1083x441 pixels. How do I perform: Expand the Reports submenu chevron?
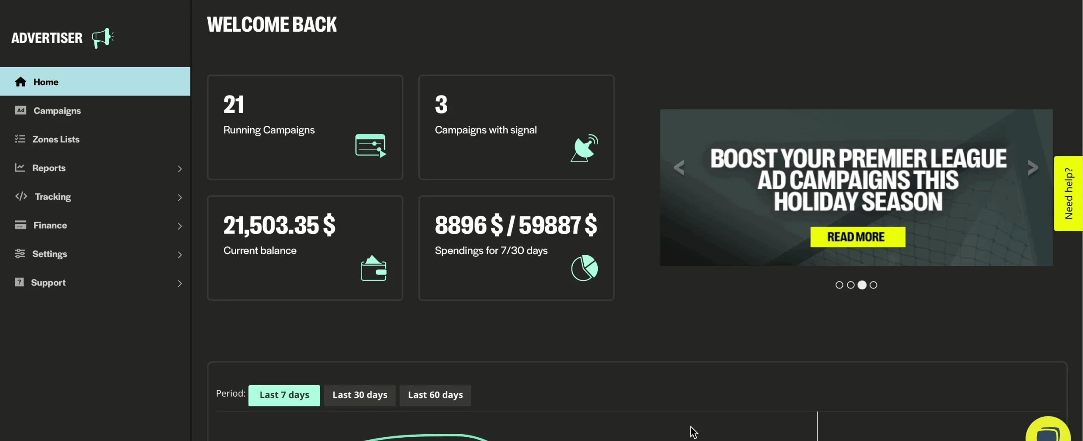point(180,169)
